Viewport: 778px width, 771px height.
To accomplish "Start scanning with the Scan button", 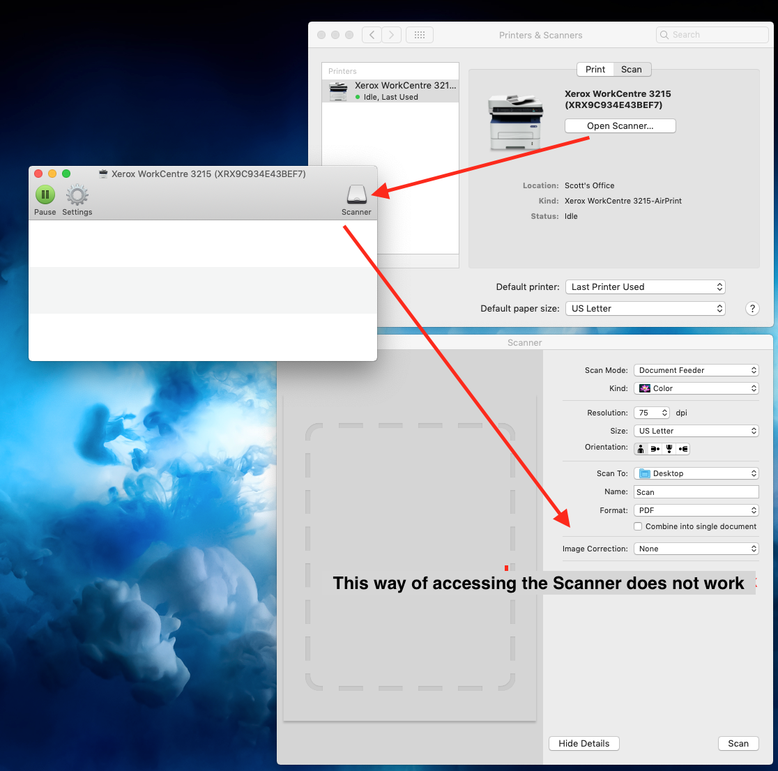I will [x=738, y=743].
